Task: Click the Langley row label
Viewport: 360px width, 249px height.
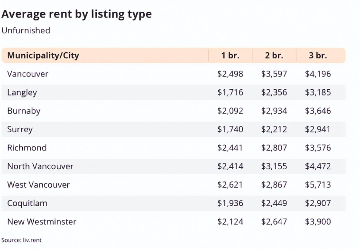Action: click(x=22, y=93)
